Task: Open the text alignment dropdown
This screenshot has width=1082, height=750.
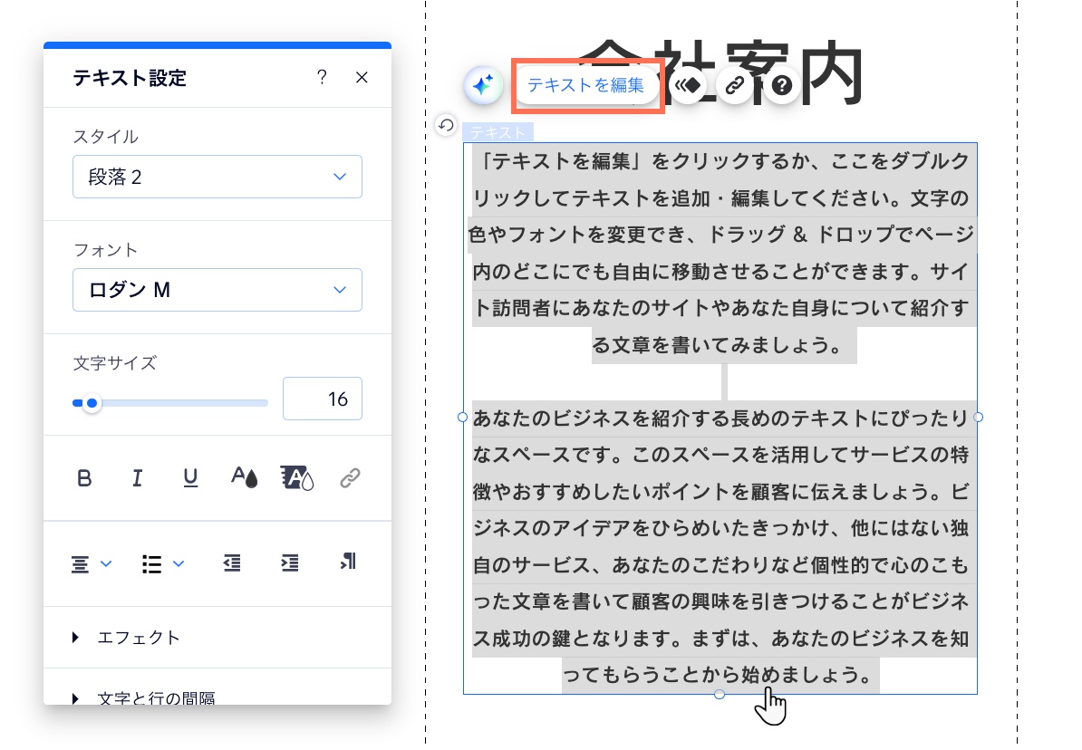Action: 91,563
